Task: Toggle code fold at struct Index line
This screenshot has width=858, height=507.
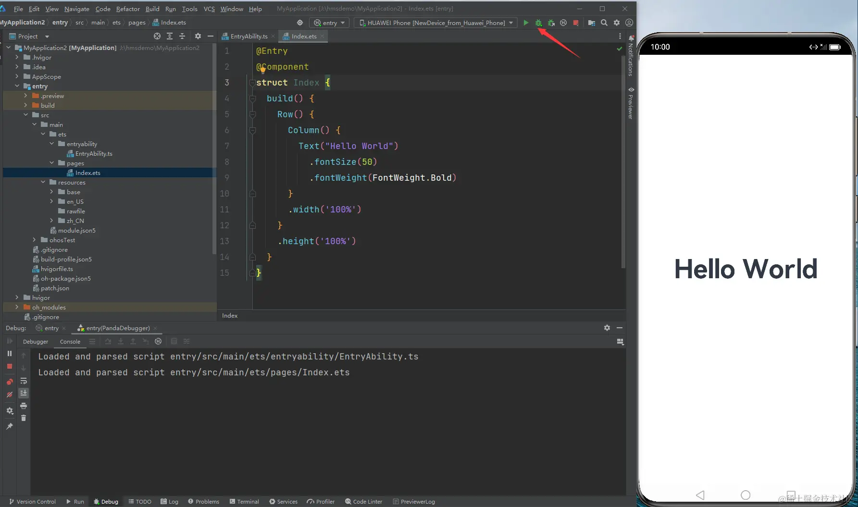Action: click(252, 83)
